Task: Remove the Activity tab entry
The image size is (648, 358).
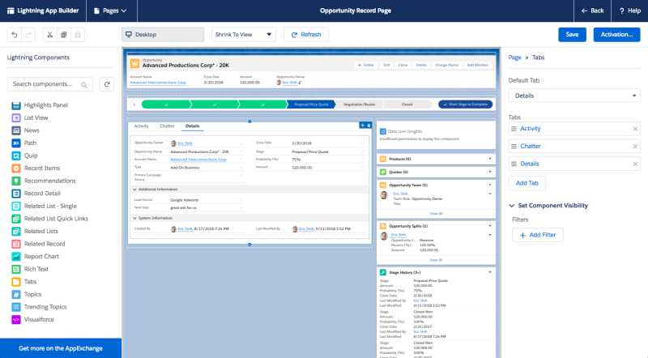Action: 635,129
